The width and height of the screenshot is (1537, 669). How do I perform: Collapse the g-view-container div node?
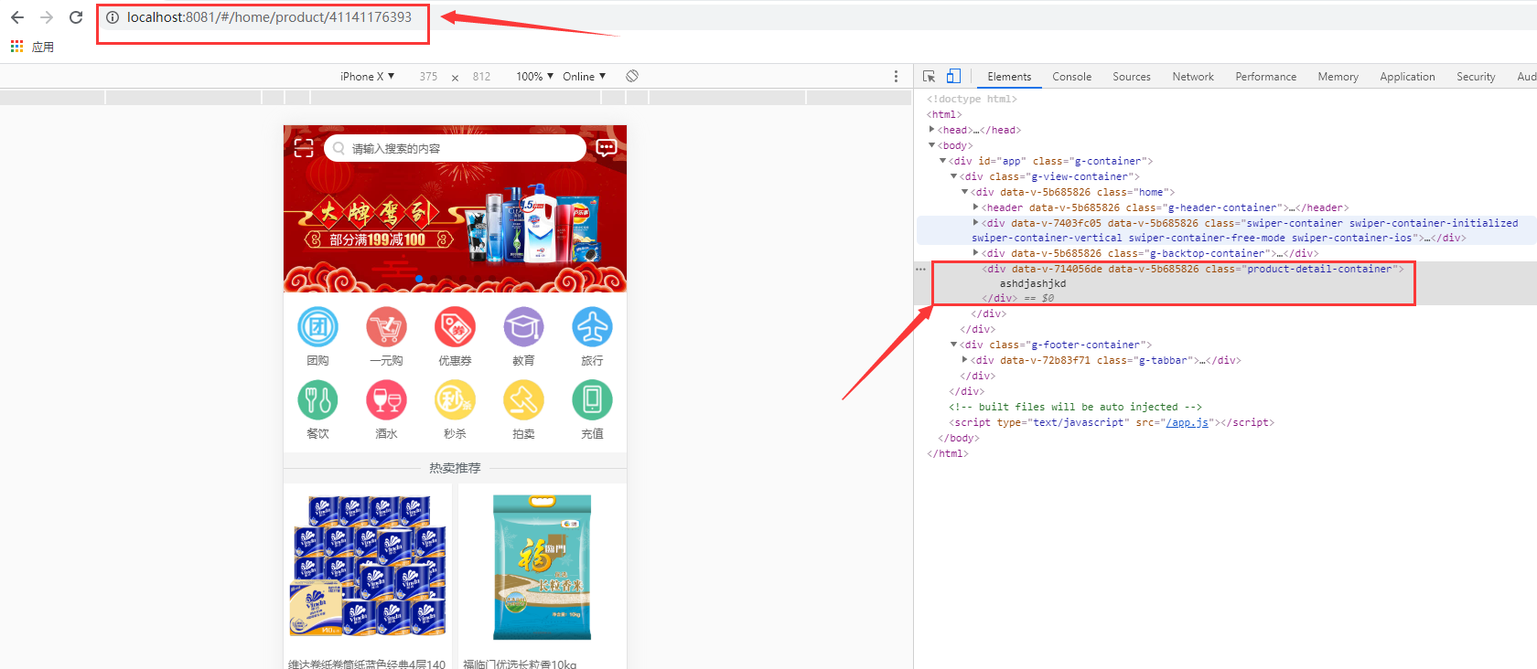(953, 176)
